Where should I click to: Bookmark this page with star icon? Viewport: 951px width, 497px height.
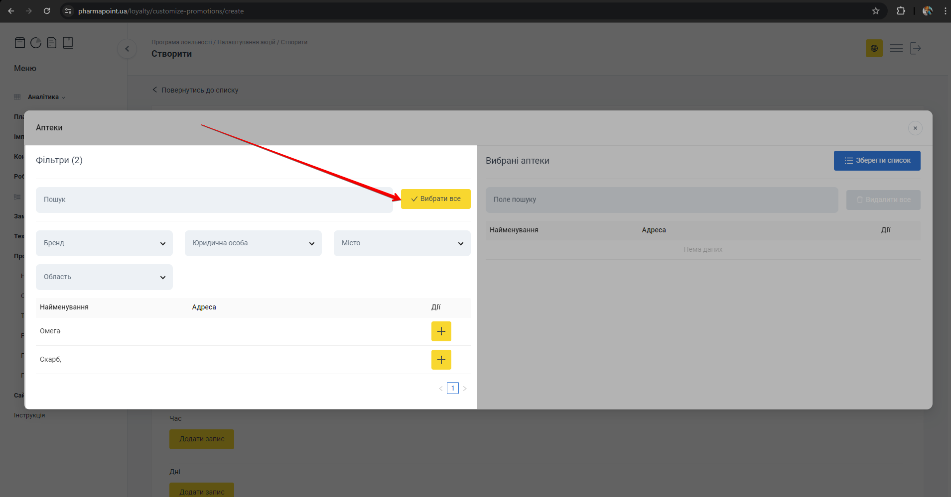[x=876, y=11]
